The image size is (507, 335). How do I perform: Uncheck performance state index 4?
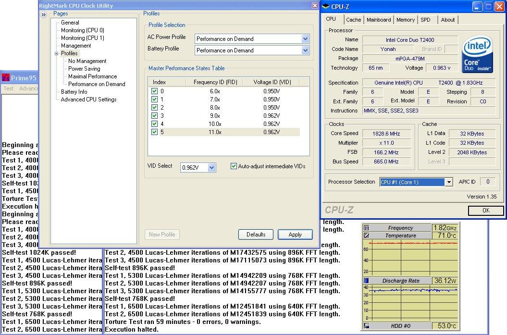coord(155,124)
